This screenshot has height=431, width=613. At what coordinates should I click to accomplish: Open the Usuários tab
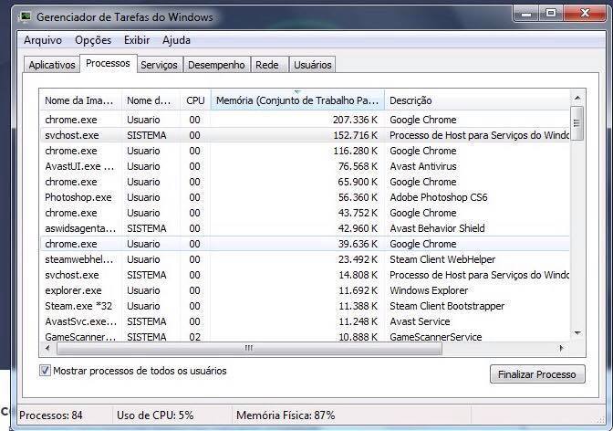coord(312,65)
